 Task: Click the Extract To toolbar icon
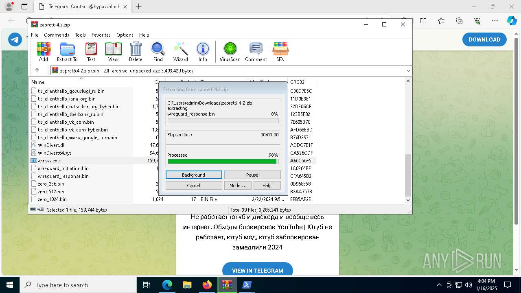(67, 52)
